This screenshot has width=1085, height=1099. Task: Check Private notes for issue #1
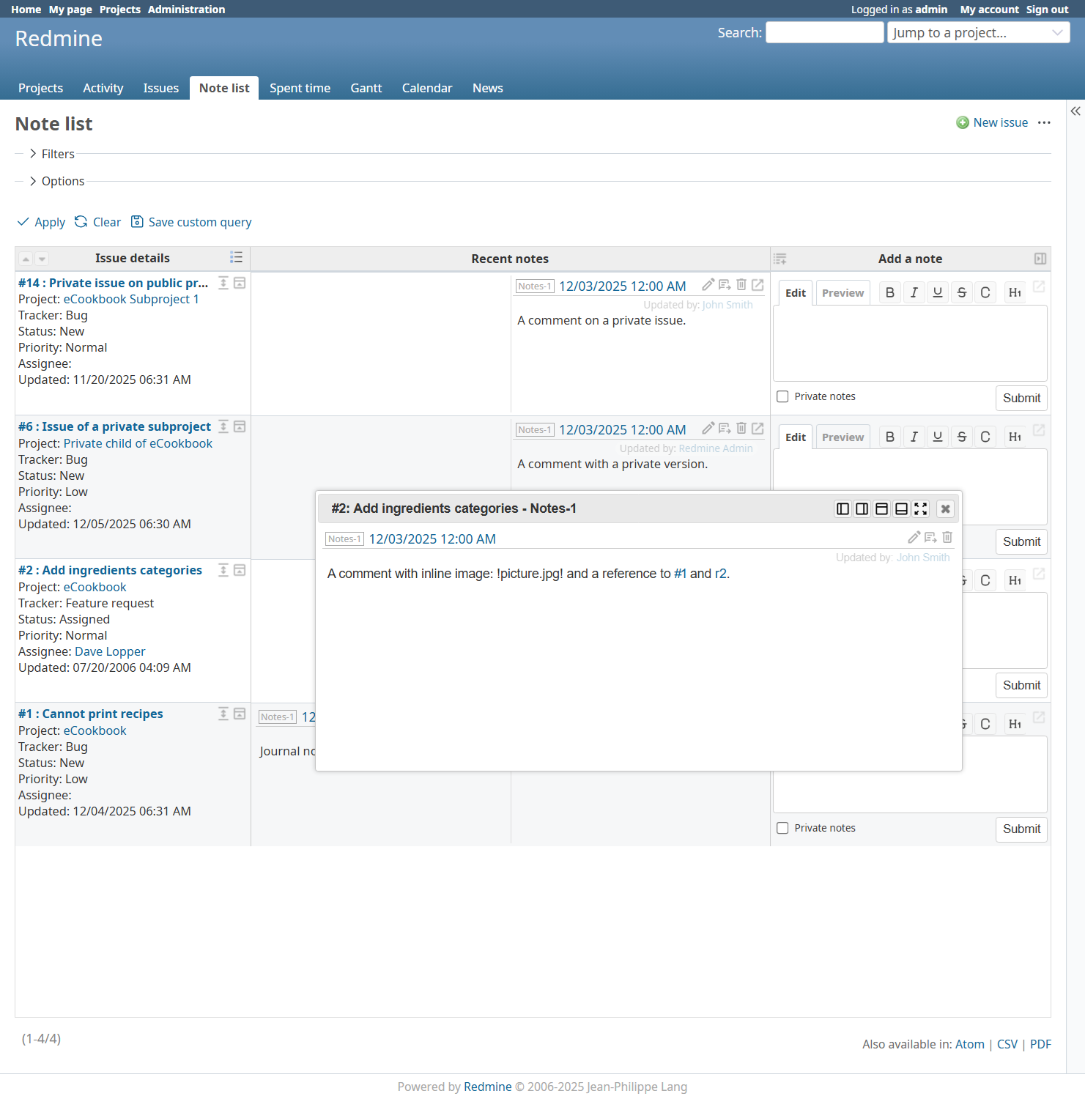(x=782, y=828)
